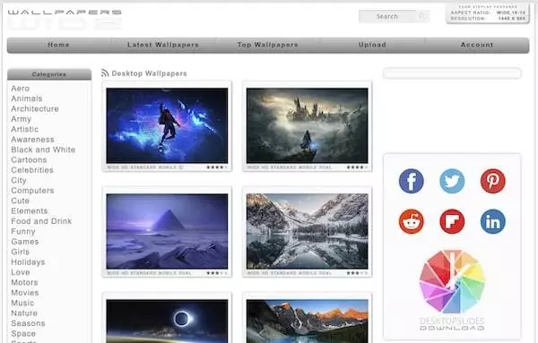The width and height of the screenshot is (538, 343).
Task: Open the Facebook share icon
Action: (411, 181)
